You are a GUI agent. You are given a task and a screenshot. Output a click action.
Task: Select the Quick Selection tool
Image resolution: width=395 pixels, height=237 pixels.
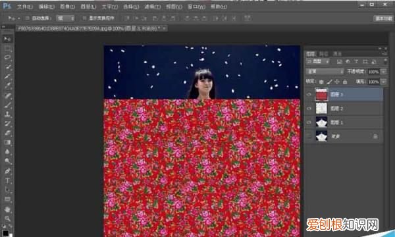point(7,66)
